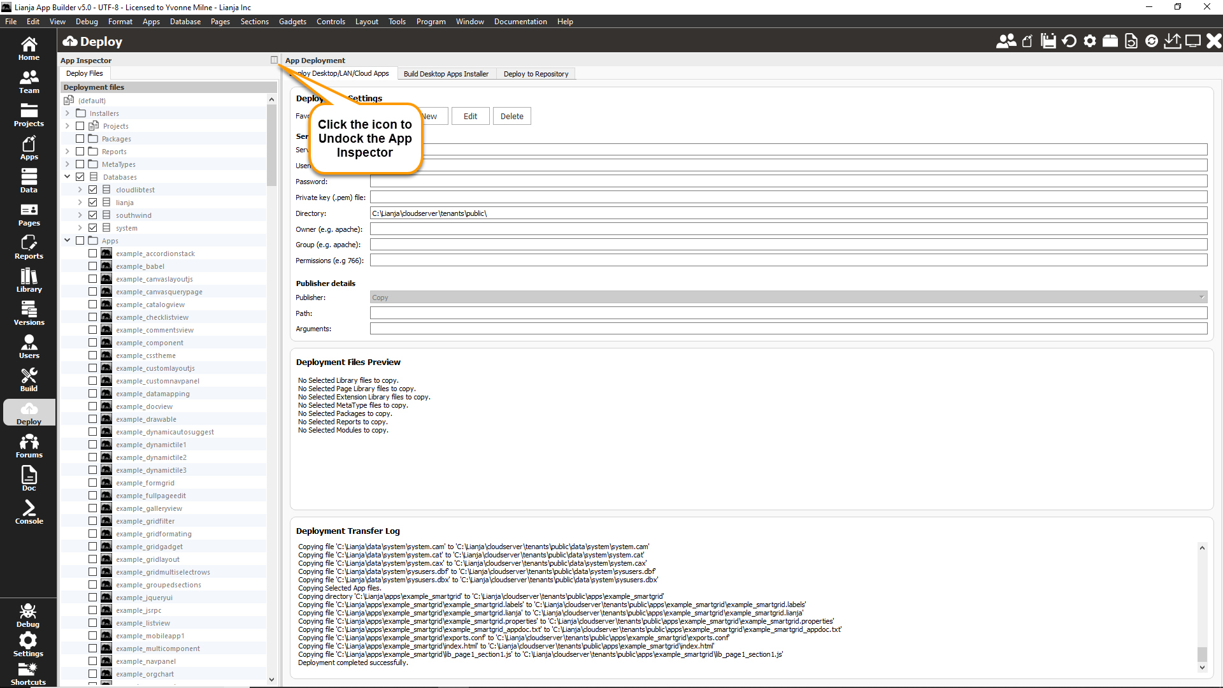Click the Directory input field

(x=789, y=213)
